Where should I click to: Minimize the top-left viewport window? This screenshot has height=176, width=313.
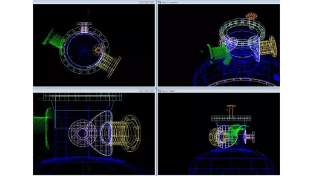[x=141, y=2]
